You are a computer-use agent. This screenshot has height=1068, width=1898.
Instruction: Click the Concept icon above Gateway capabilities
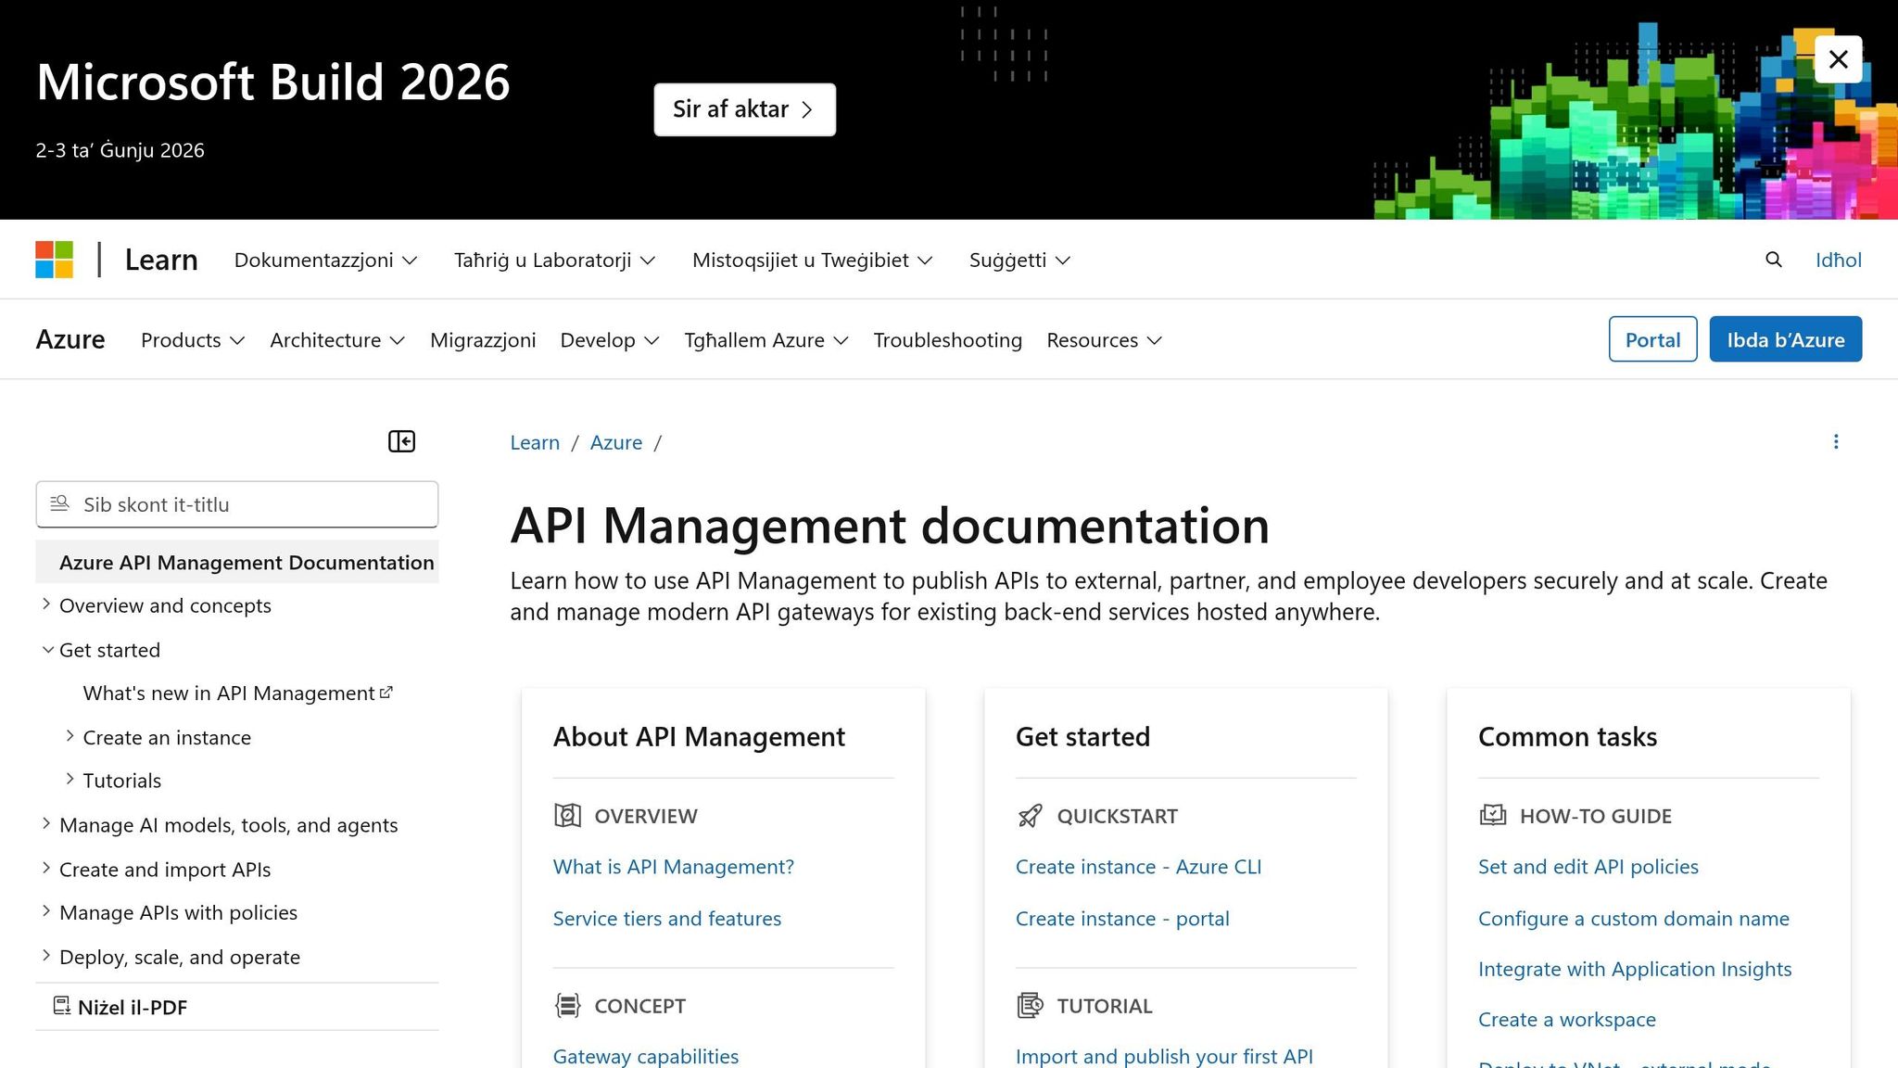[566, 1005]
